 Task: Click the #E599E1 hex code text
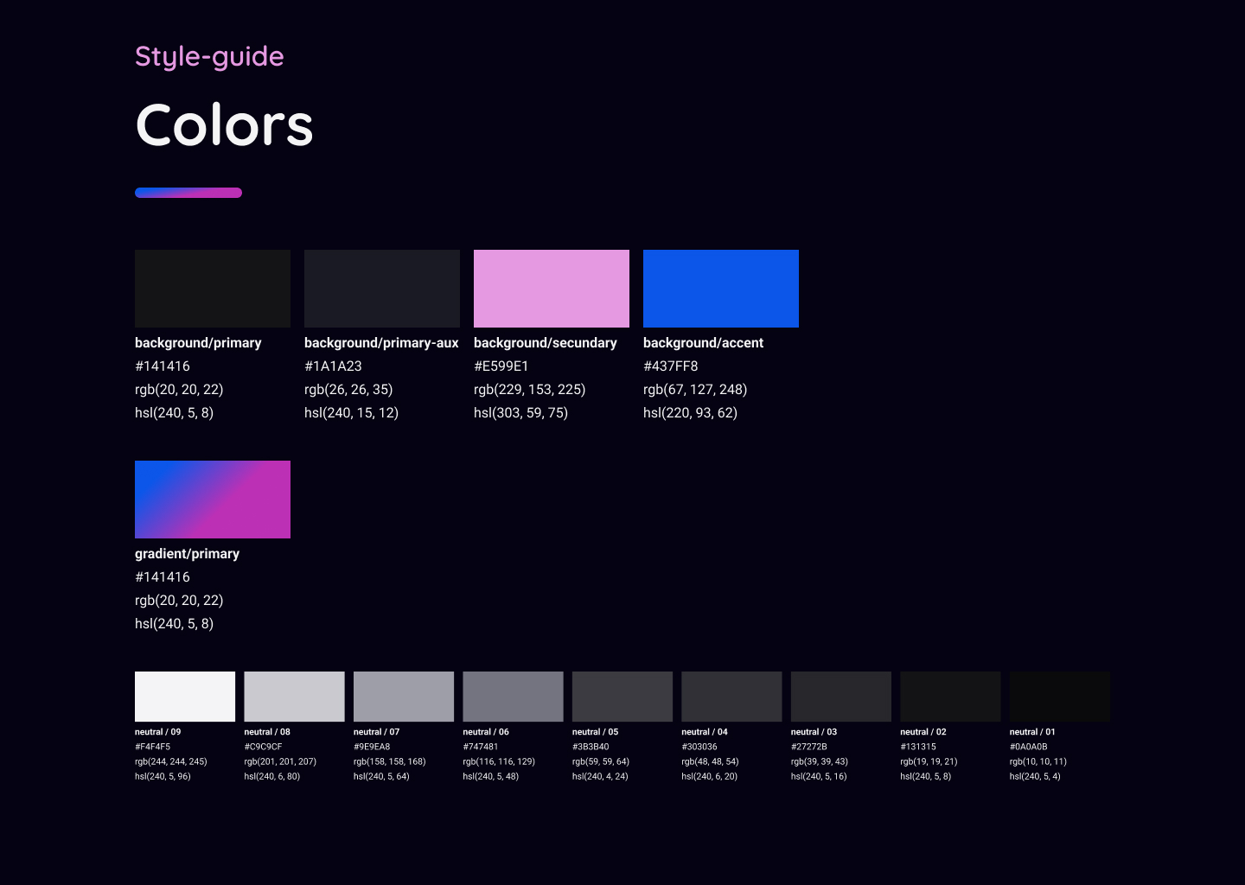[501, 366]
